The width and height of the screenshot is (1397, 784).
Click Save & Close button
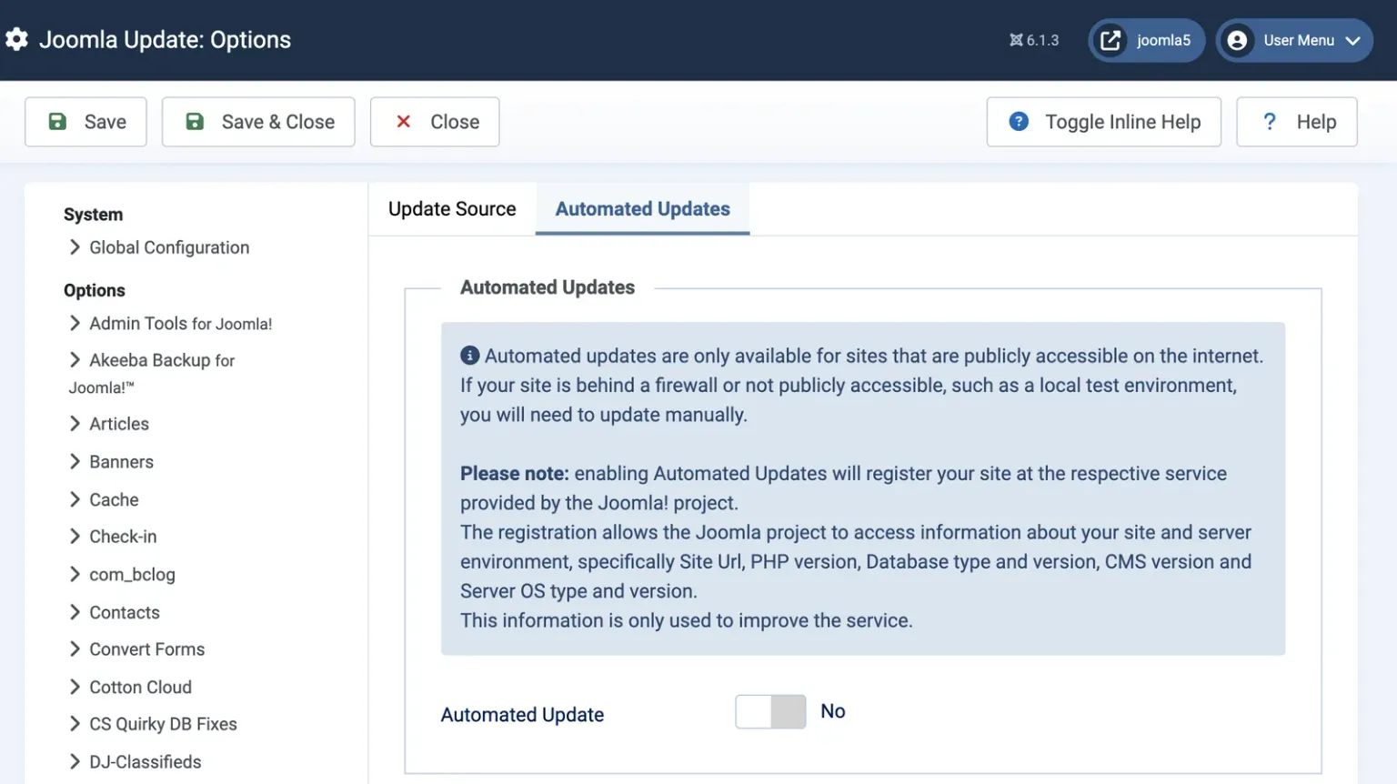[x=258, y=122]
